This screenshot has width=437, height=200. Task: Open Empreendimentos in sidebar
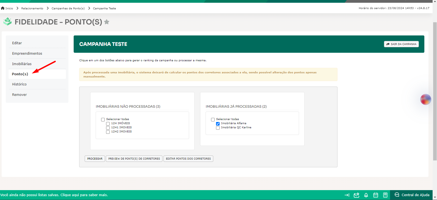click(x=37, y=53)
